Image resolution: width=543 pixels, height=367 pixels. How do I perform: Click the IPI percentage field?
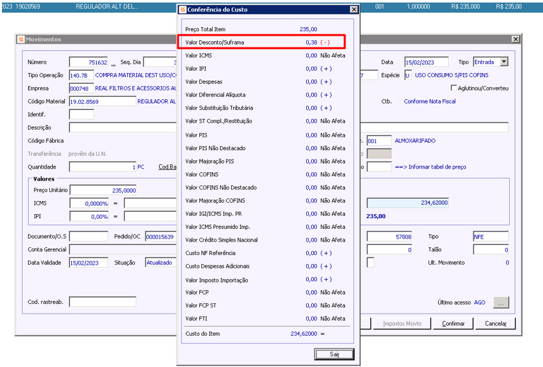click(x=89, y=216)
